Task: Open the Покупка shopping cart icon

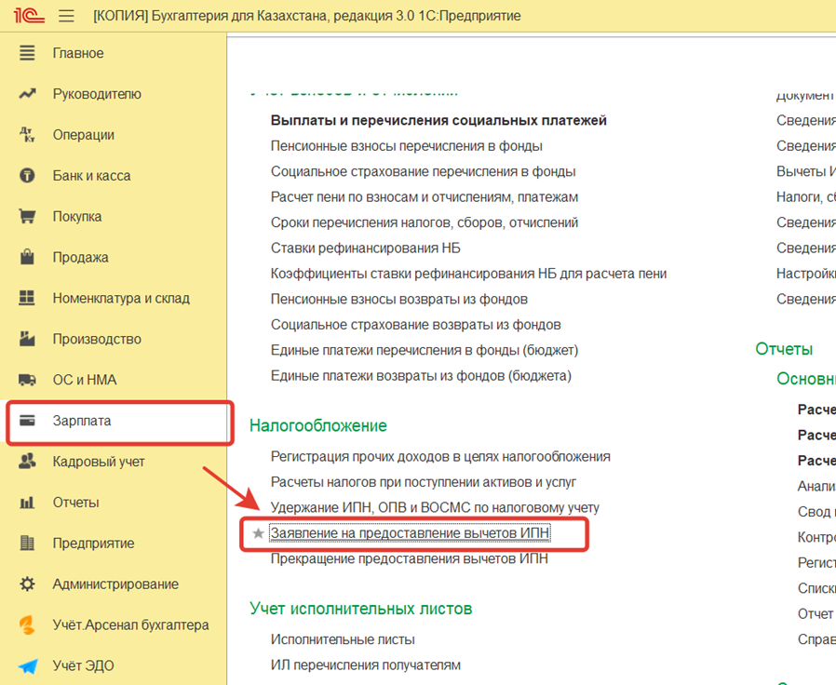Action: [25, 216]
